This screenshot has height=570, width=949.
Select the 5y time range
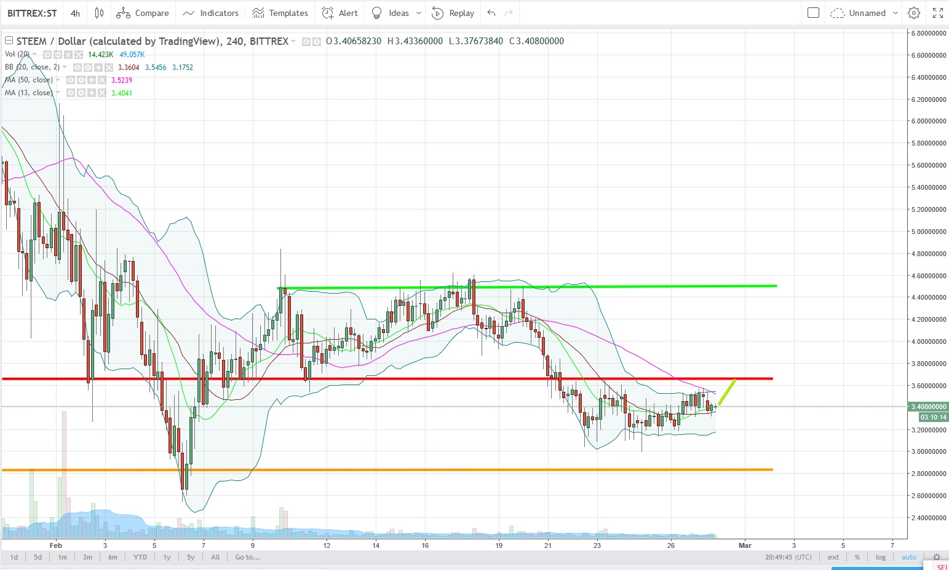coord(191,557)
